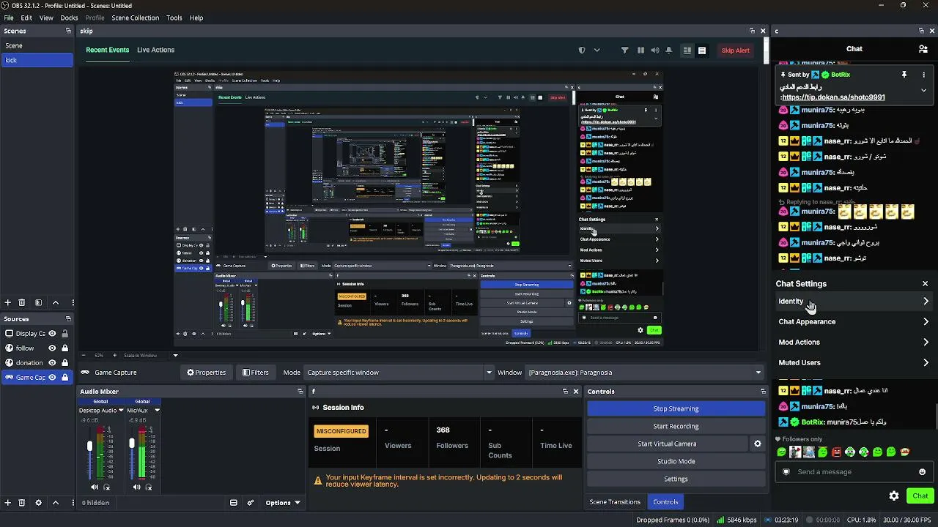The width and height of the screenshot is (938, 527).
Task: Open Desktop Audio dropdown arrow
Action: tap(120, 411)
